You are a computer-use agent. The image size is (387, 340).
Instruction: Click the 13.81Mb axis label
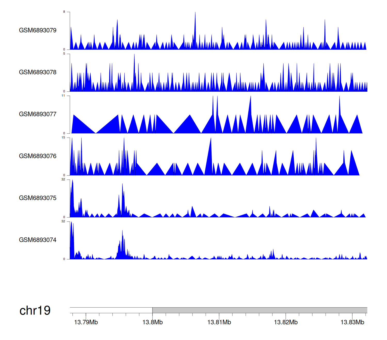(x=219, y=322)
